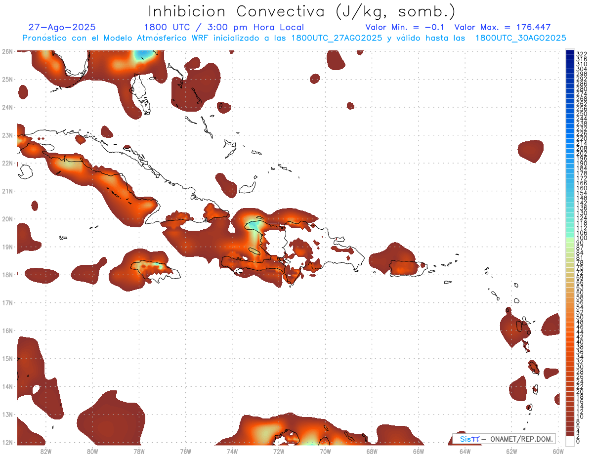593x458 pixels.
Task: Click the 'Pronostico con el Modelo Atmosferico WRF' line
Action: click(x=294, y=38)
